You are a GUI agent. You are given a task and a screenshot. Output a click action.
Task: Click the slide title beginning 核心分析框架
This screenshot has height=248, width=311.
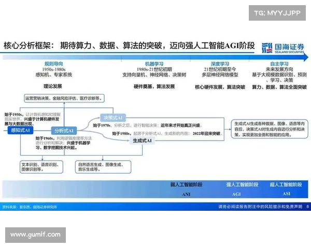(129, 45)
